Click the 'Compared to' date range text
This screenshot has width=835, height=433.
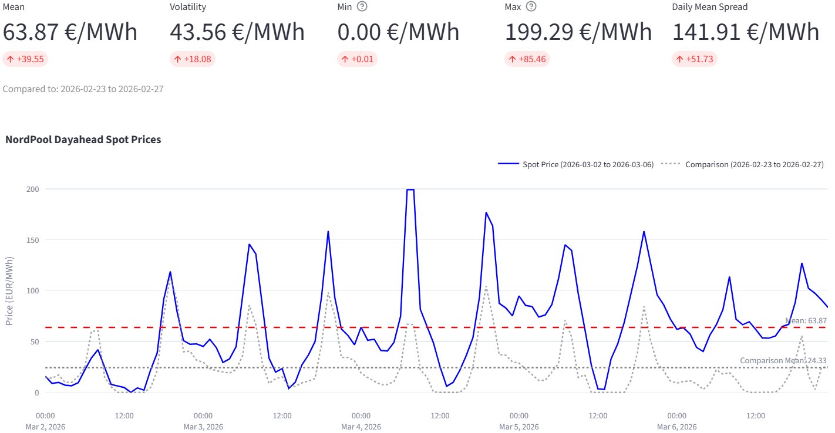tap(83, 89)
